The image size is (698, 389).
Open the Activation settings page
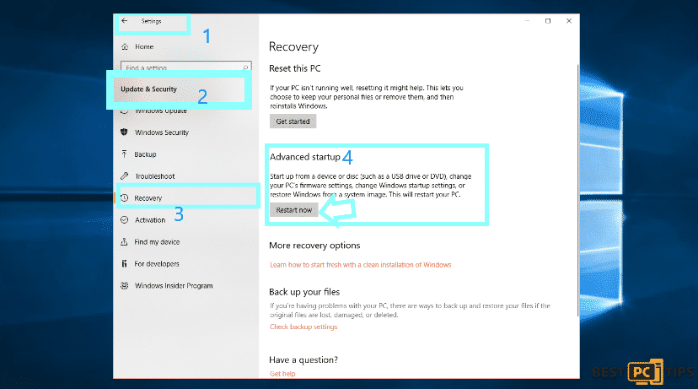pyautogui.click(x=150, y=219)
